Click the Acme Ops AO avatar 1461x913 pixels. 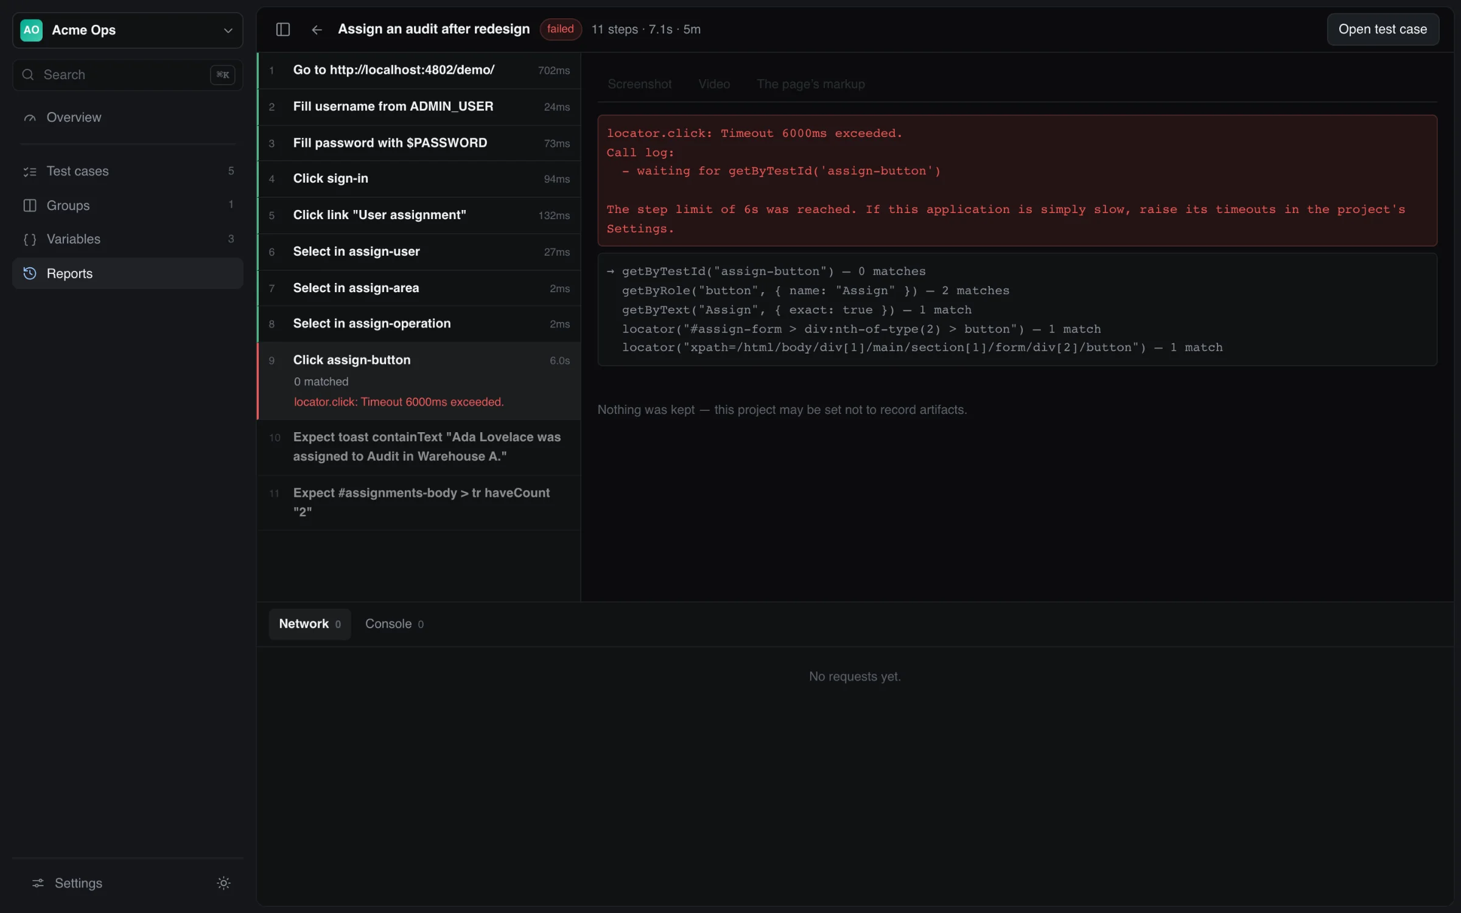[x=31, y=30]
